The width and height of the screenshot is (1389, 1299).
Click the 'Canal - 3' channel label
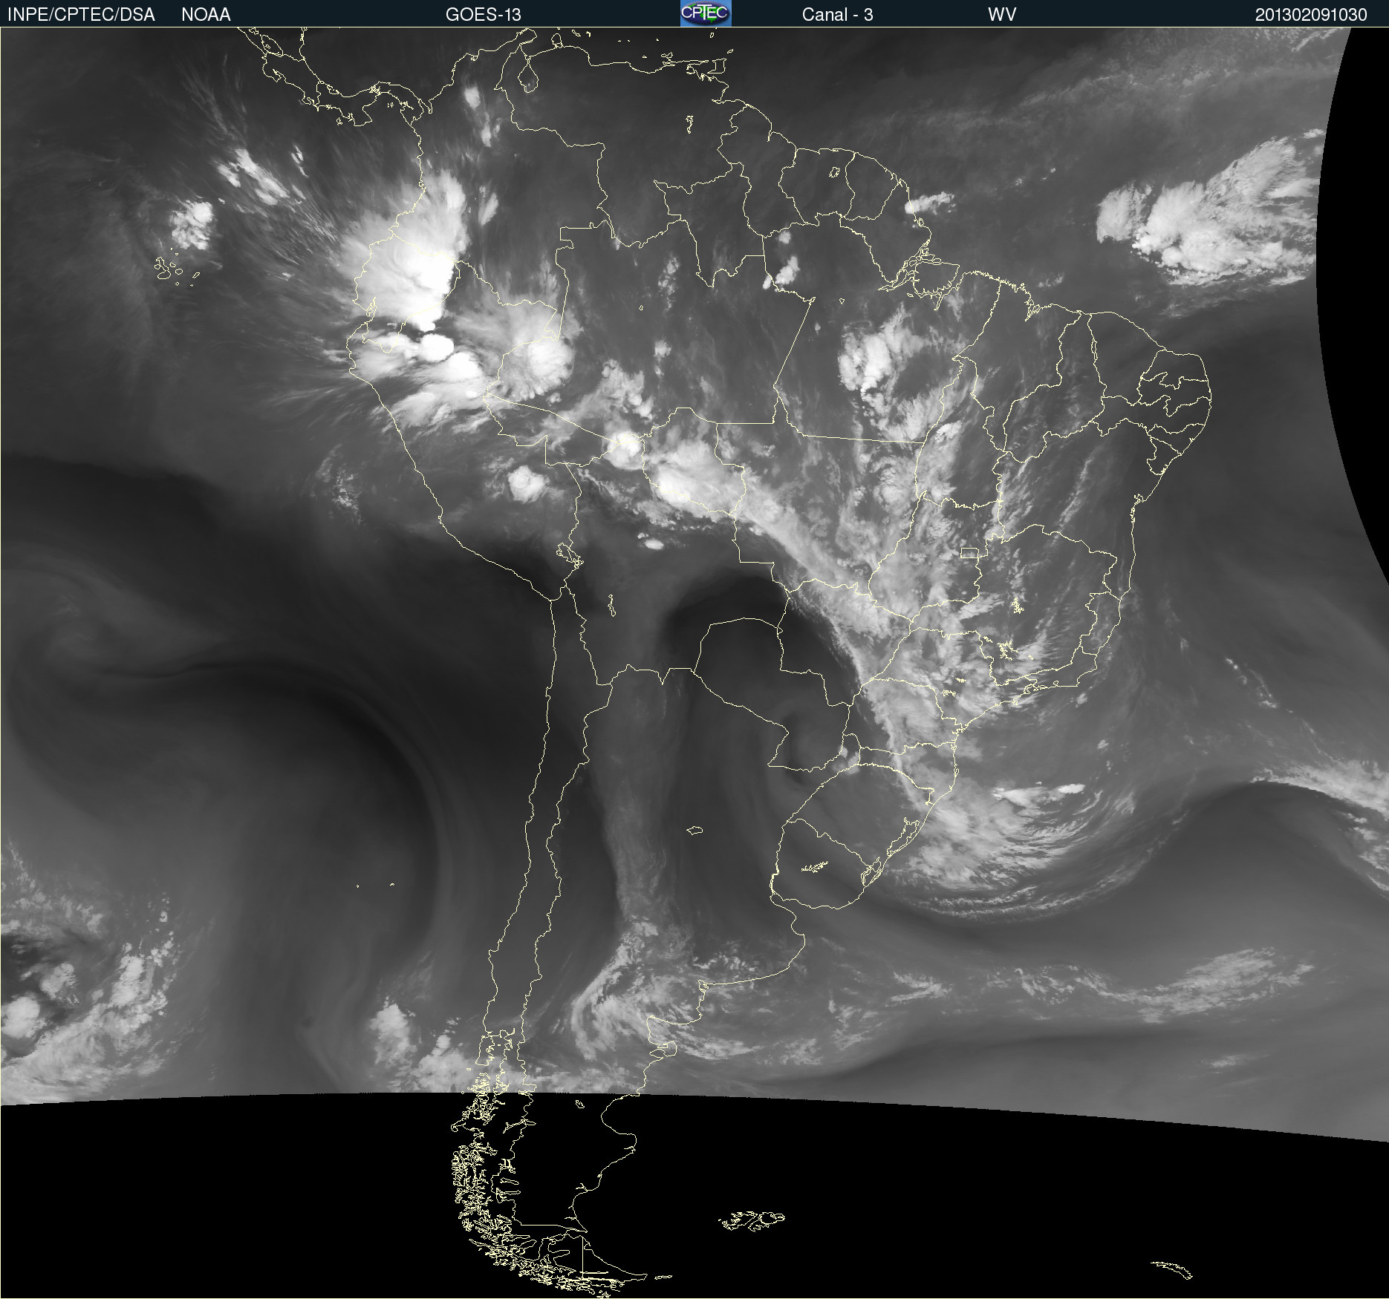click(x=837, y=14)
